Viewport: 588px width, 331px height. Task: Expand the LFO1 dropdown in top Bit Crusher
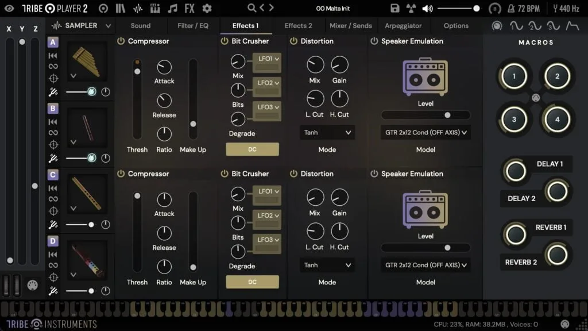tap(267, 59)
